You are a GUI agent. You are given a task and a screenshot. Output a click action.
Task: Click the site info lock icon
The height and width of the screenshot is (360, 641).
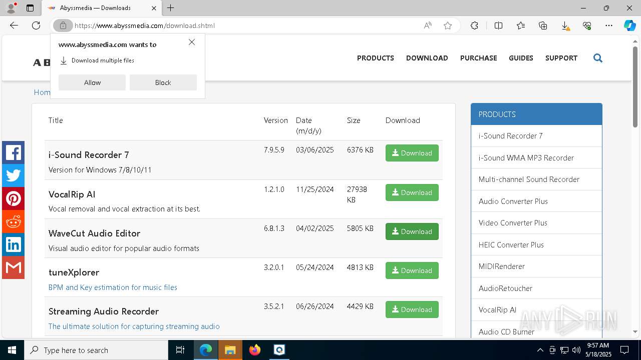tap(63, 25)
